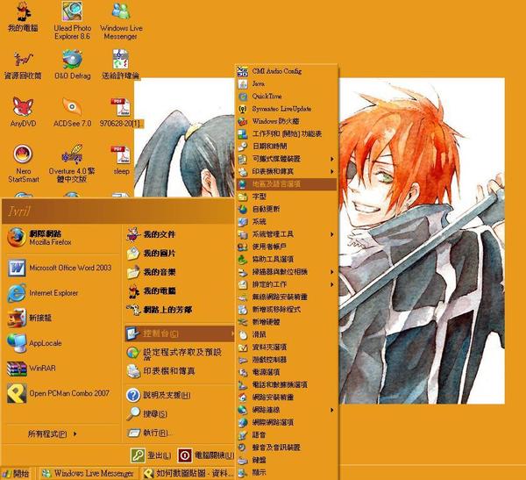Open Windows Live Messenger desktop shortcut
Screen dimensions: 526x480
tap(121, 21)
